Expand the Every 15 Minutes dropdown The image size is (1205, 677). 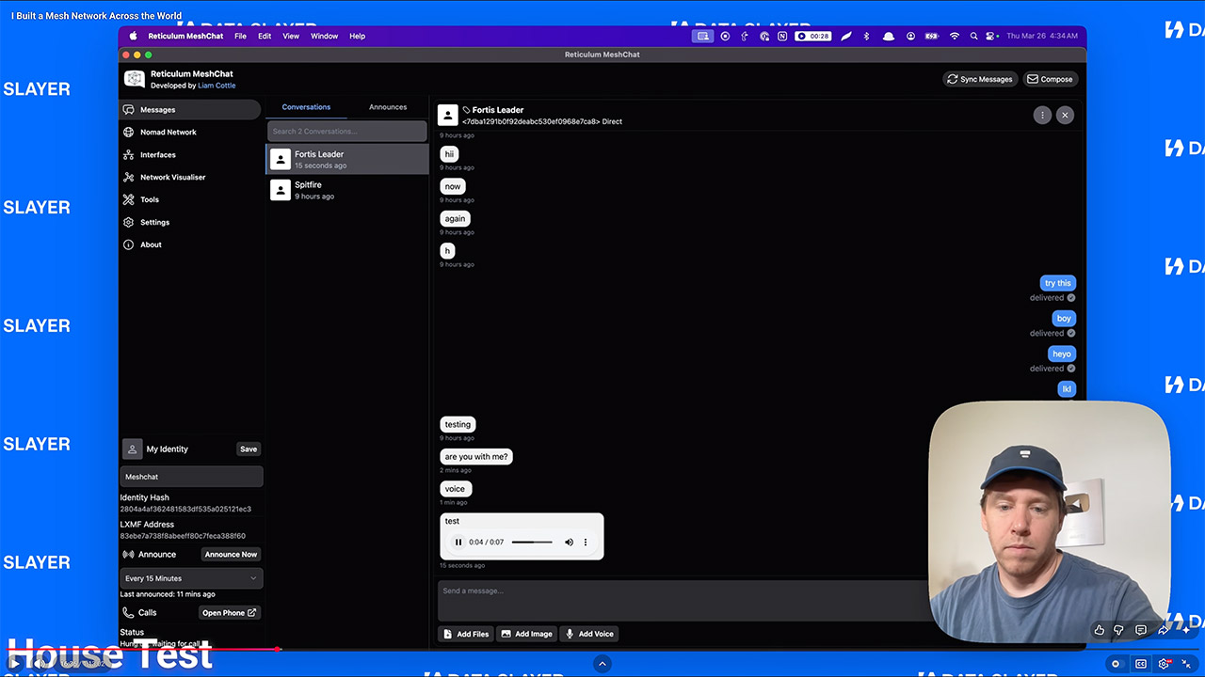point(191,578)
